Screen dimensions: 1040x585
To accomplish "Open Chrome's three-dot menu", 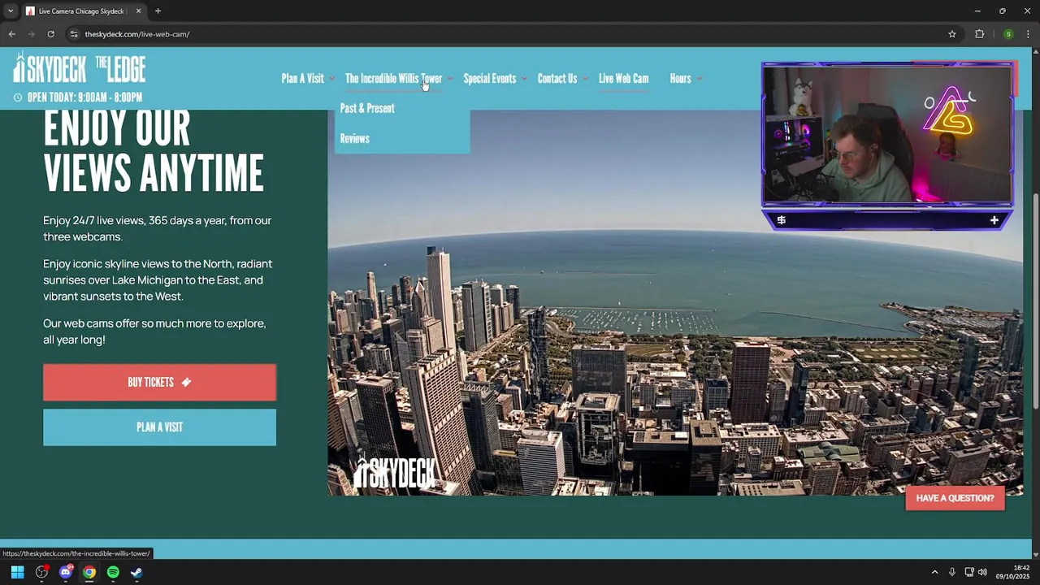I will pos(1029,34).
